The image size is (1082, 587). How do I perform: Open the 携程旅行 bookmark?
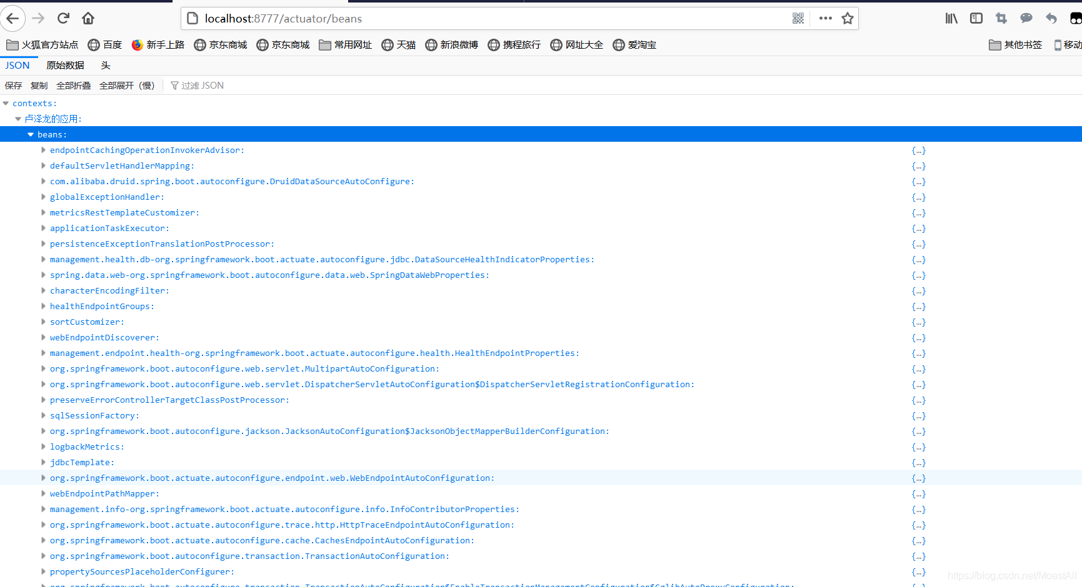coord(514,44)
